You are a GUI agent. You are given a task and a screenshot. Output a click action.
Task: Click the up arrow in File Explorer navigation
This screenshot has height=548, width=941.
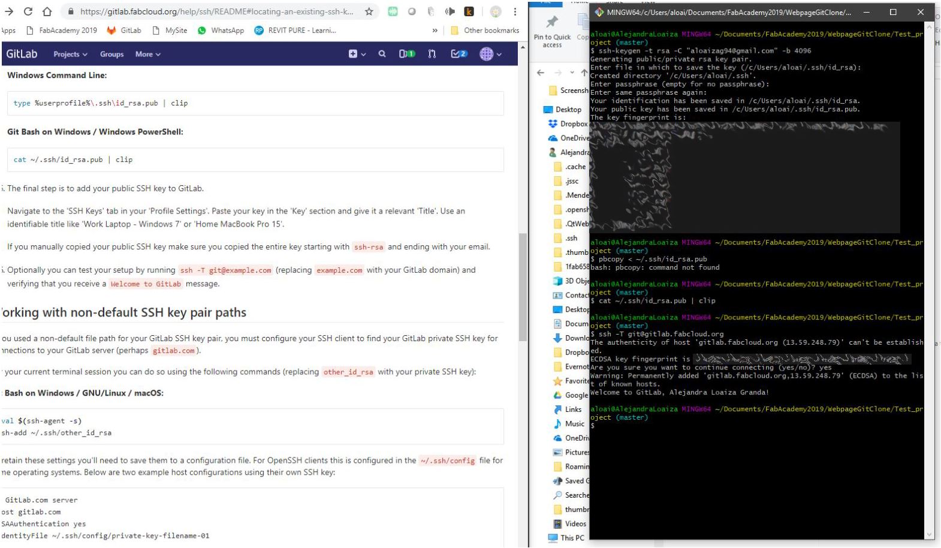click(x=584, y=73)
